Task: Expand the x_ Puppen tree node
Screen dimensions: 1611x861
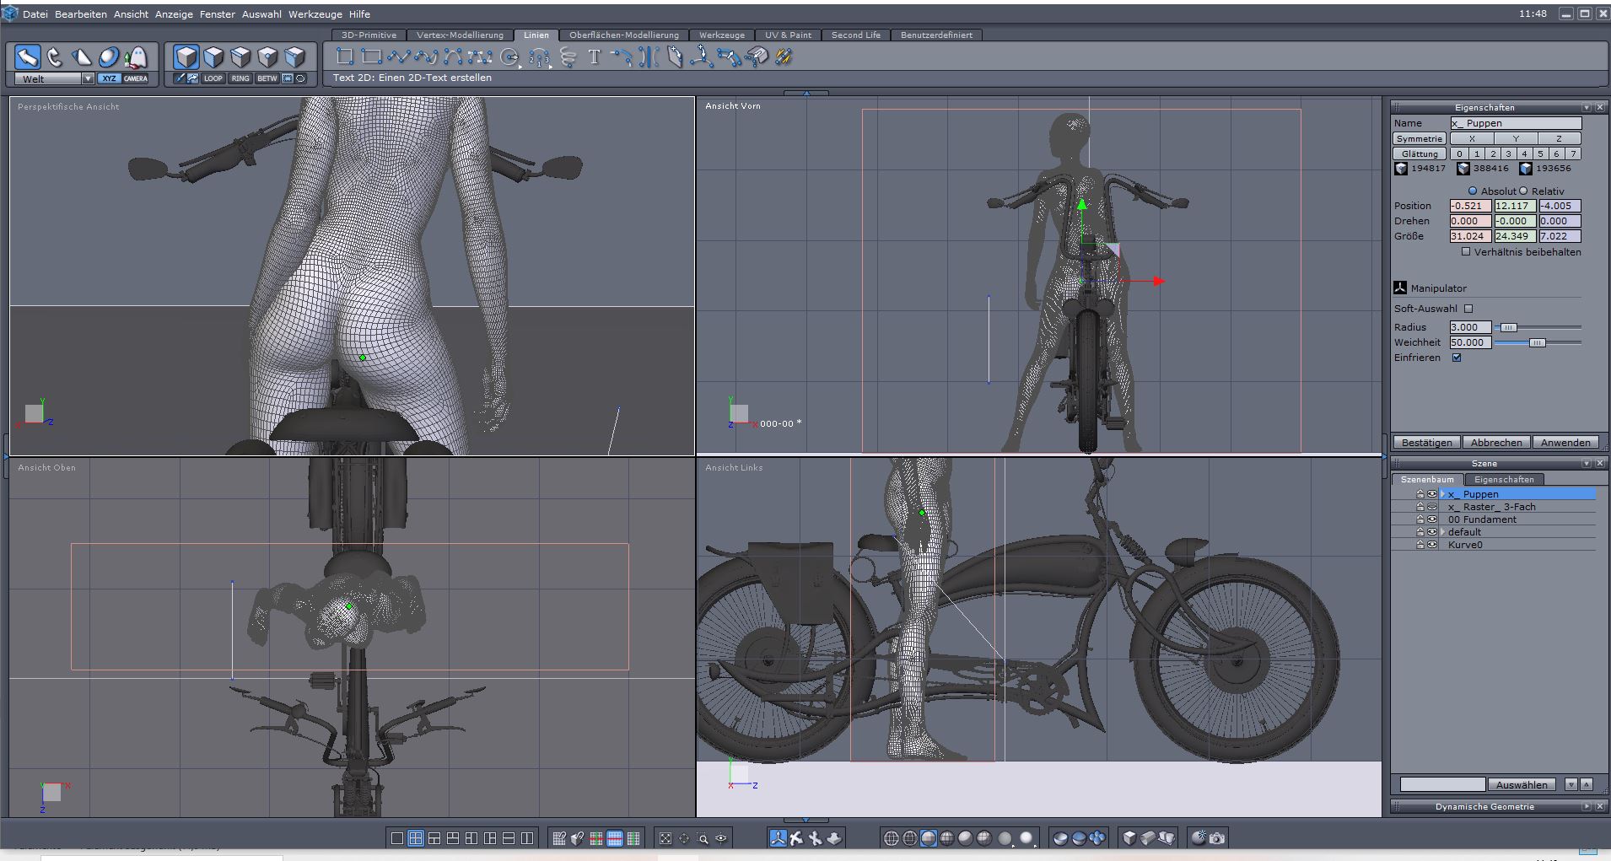Action: pos(1443,494)
